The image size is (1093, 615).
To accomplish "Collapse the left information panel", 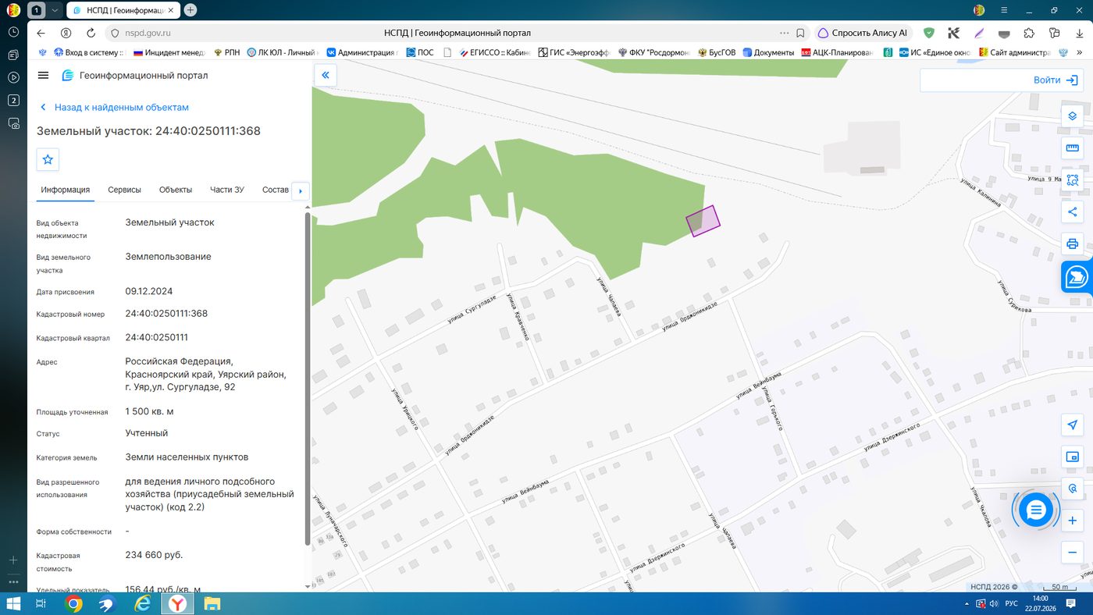I will pyautogui.click(x=326, y=75).
